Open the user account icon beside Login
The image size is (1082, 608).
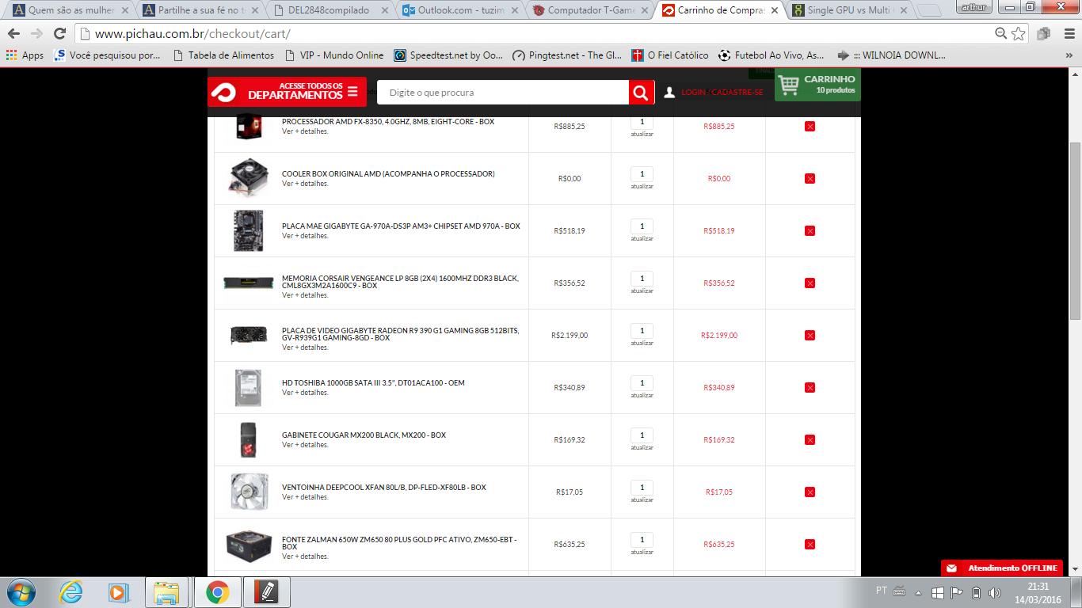[669, 93]
